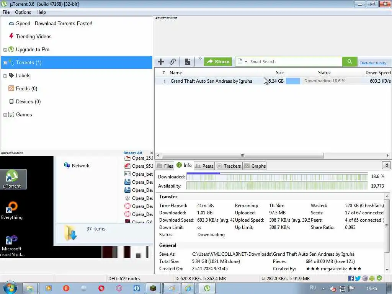392x294 pixels.
Task: Open the Windows Start orb
Action: click(x=10, y=288)
